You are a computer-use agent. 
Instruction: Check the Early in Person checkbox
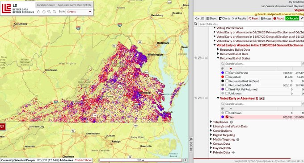[227, 73]
